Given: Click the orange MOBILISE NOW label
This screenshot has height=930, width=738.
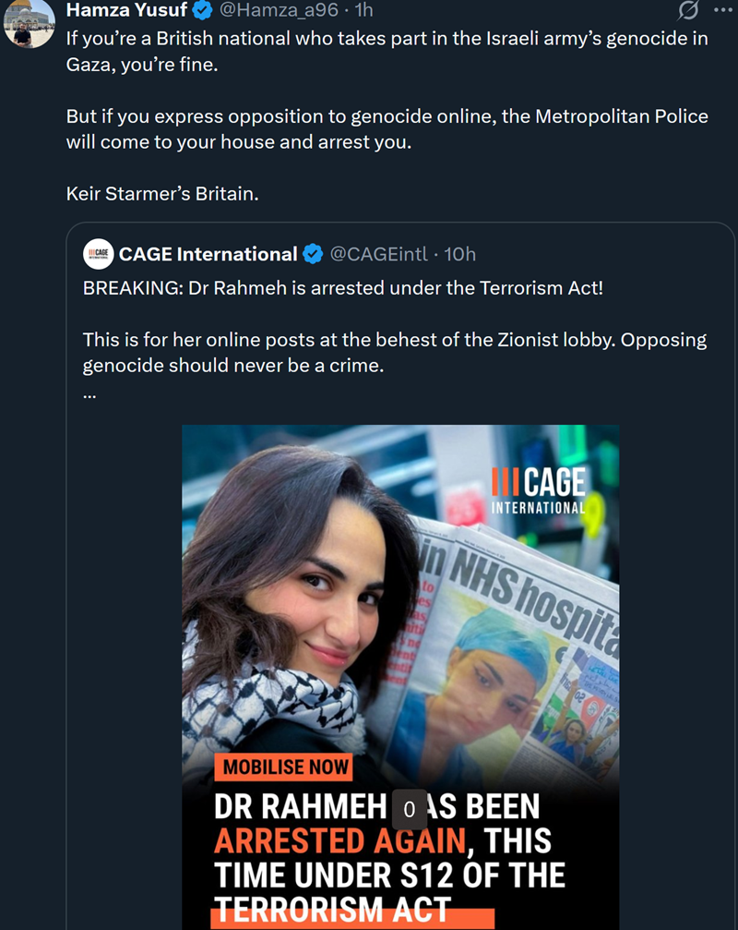Looking at the screenshot, I should [286, 767].
